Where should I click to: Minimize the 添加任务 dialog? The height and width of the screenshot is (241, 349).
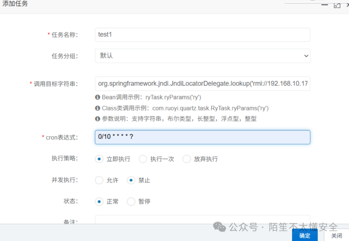coord(325,5)
